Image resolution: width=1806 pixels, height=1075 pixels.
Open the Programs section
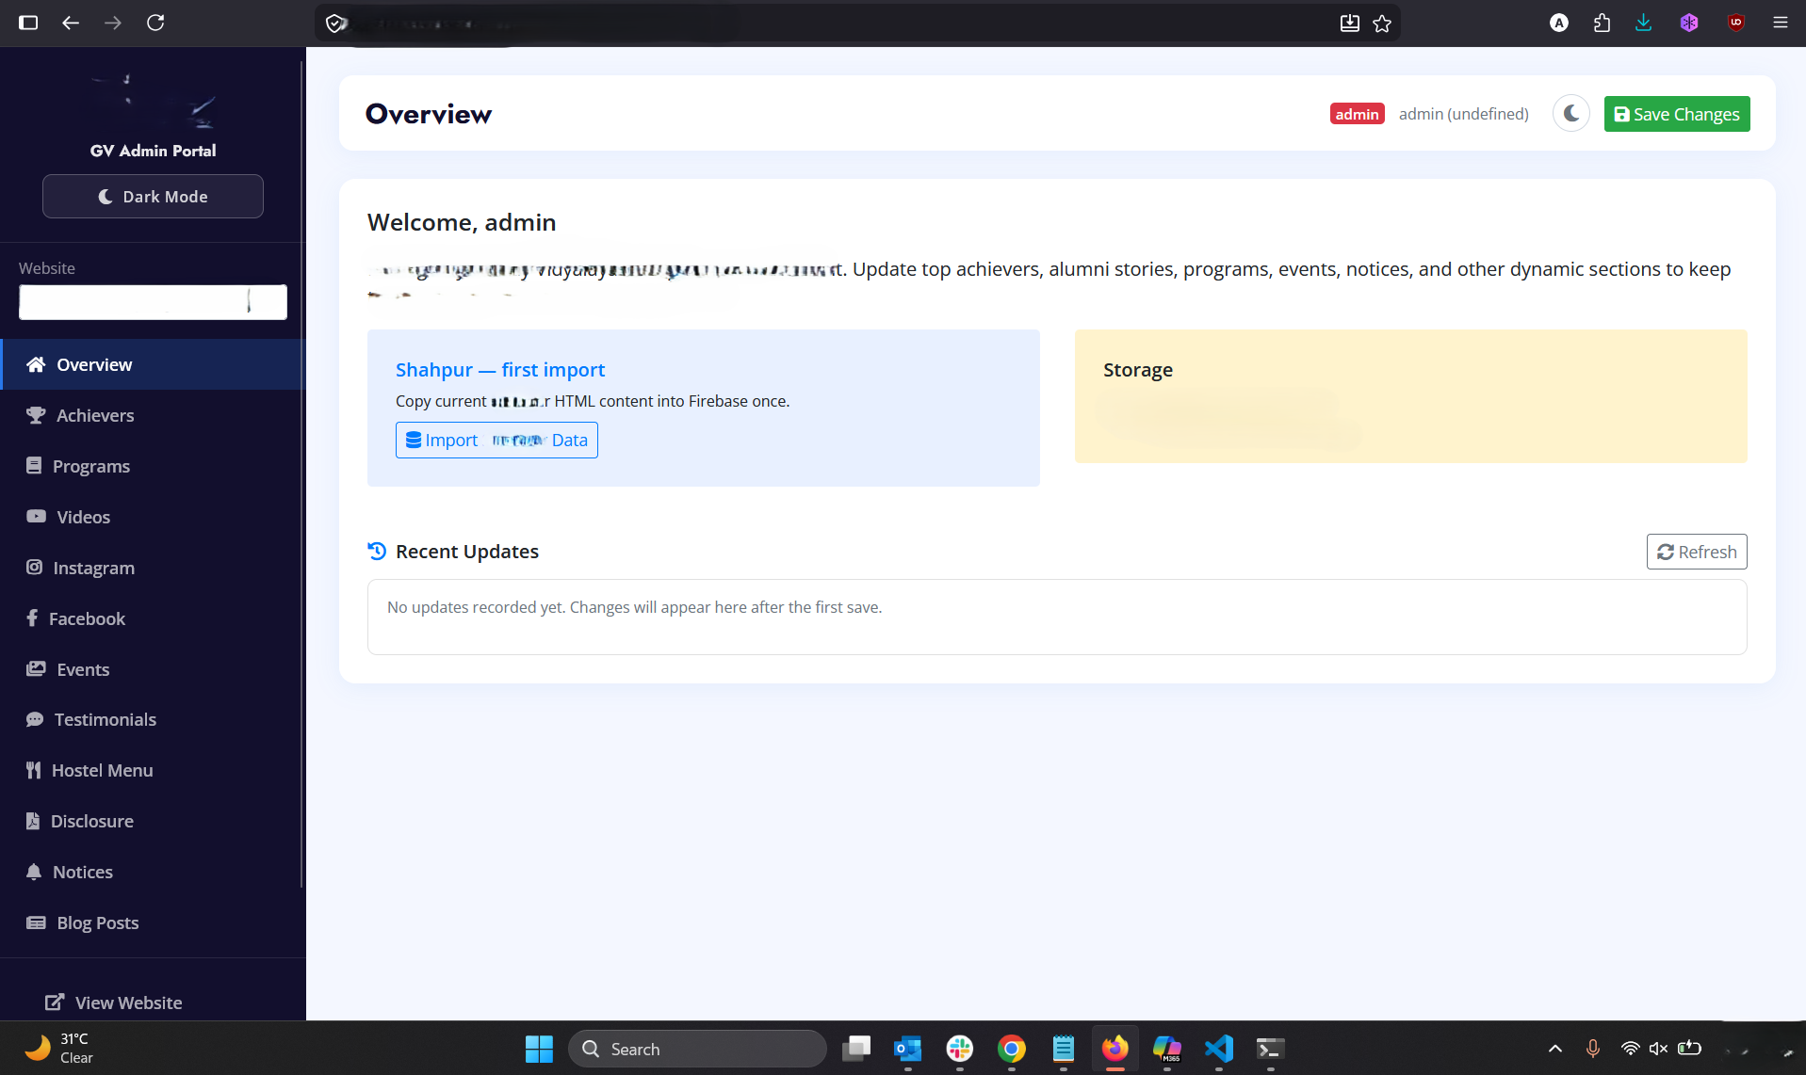click(153, 466)
